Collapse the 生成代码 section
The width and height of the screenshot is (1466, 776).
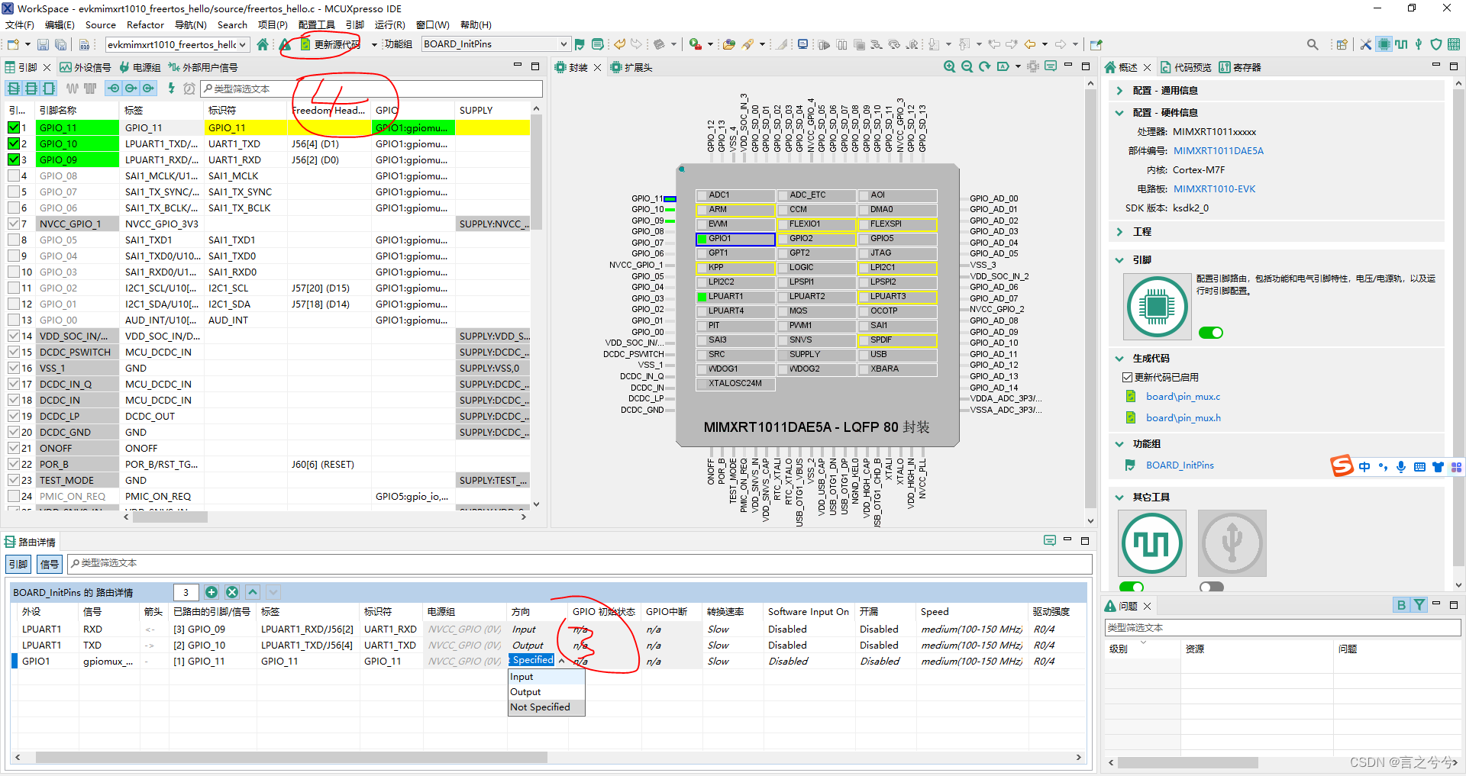tap(1119, 358)
